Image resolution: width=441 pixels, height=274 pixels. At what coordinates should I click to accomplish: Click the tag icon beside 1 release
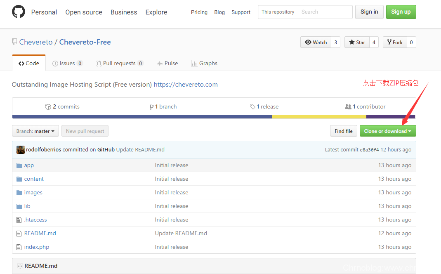click(x=252, y=106)
